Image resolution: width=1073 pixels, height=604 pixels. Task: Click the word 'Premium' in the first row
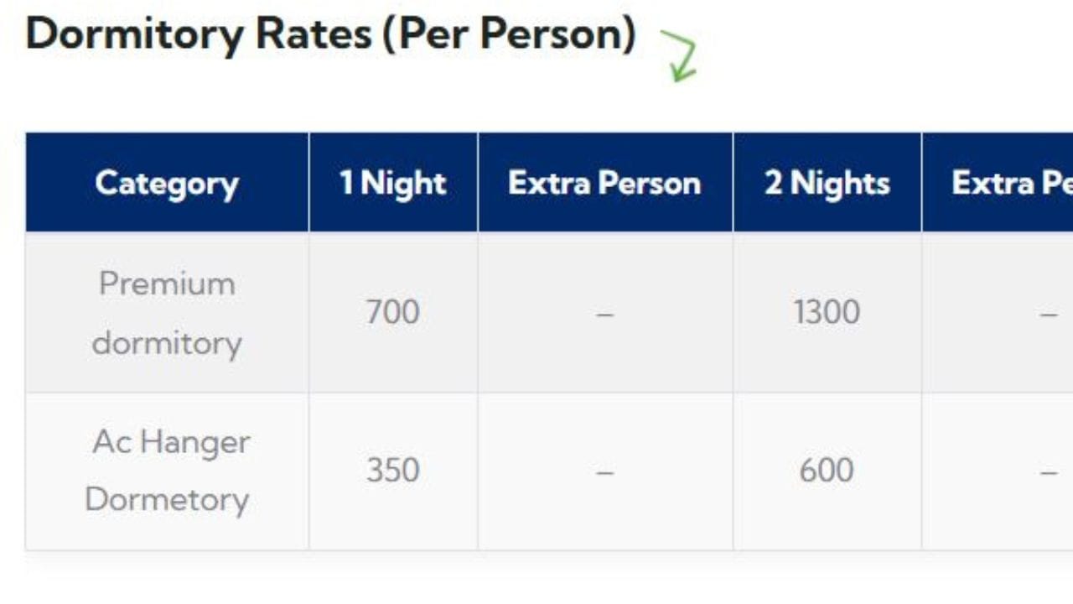coord(167,284)
